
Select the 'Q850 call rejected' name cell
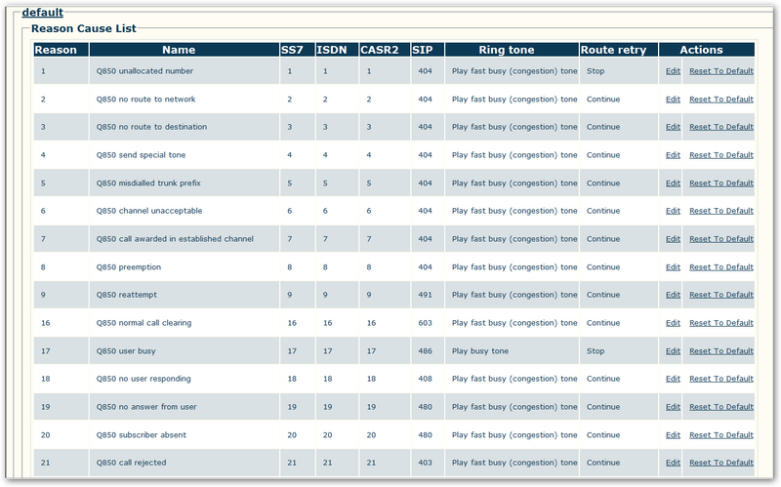(185, 463)
